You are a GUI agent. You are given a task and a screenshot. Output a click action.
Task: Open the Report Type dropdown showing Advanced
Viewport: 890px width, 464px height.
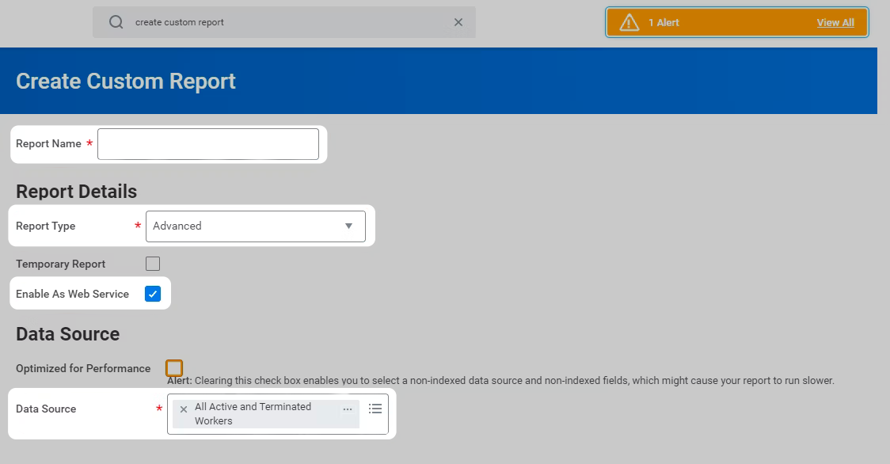coord(245,226)
